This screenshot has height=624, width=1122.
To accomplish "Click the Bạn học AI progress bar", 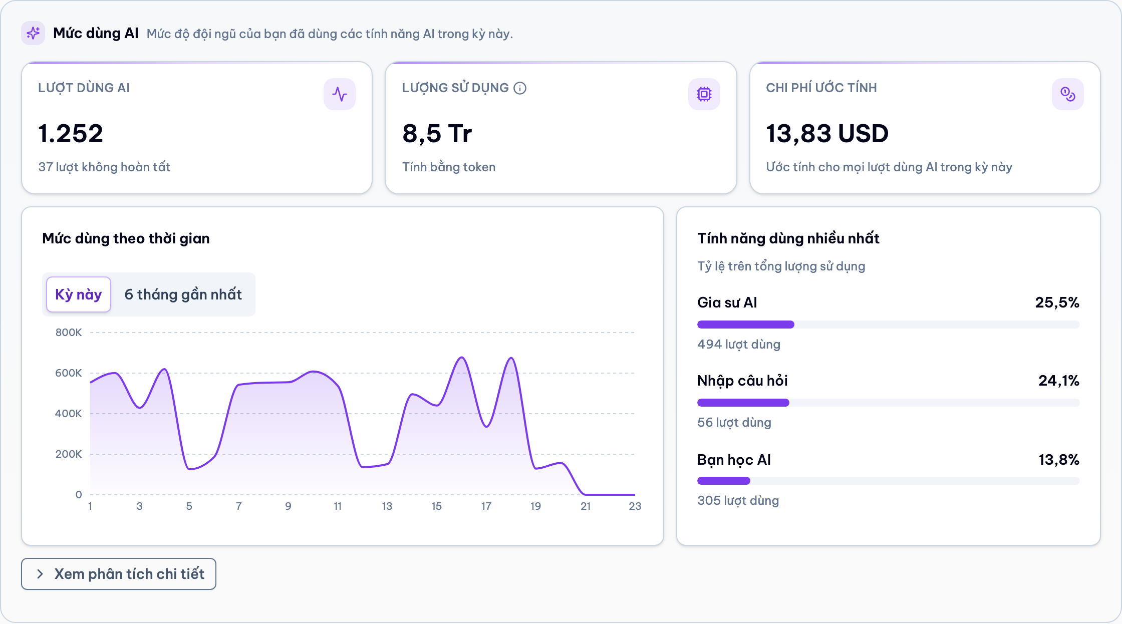I will coord(888,481).
